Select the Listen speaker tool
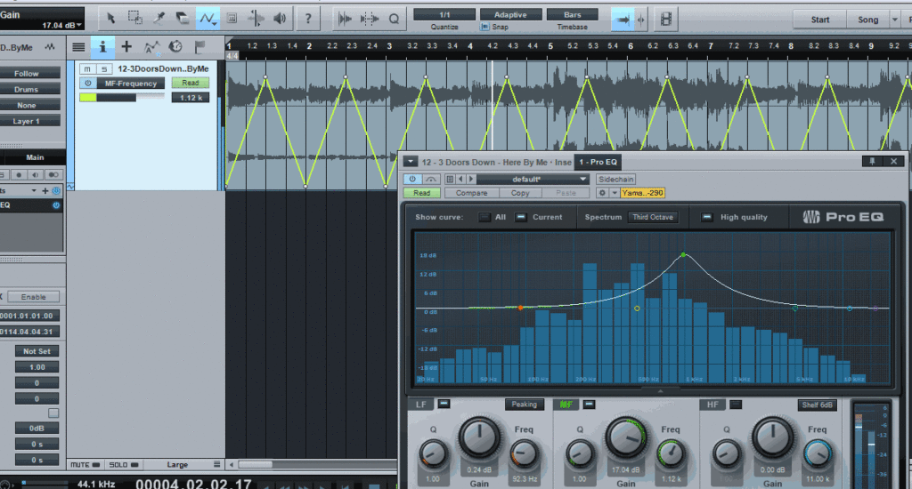The width and height of the screenshot is (912, 489). click(280, 19)
